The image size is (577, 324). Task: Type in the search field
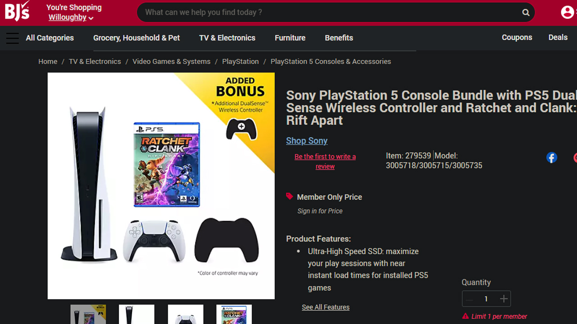329,13
